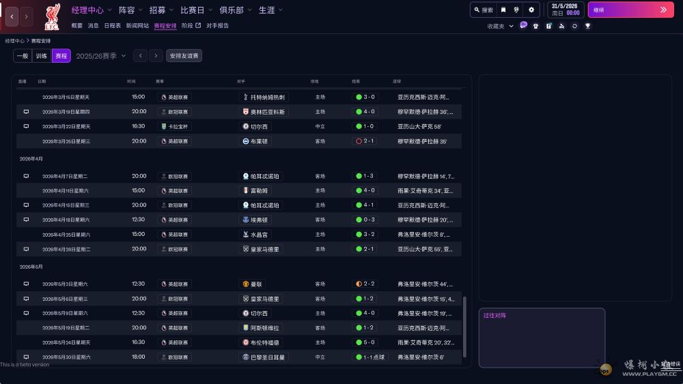Click the Liverpool club crest

coord(51,16)
